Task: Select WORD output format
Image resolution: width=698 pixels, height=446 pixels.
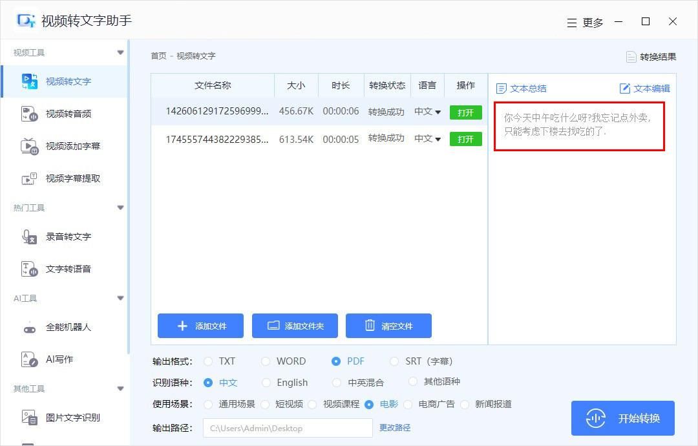Action: coord(266,361)
